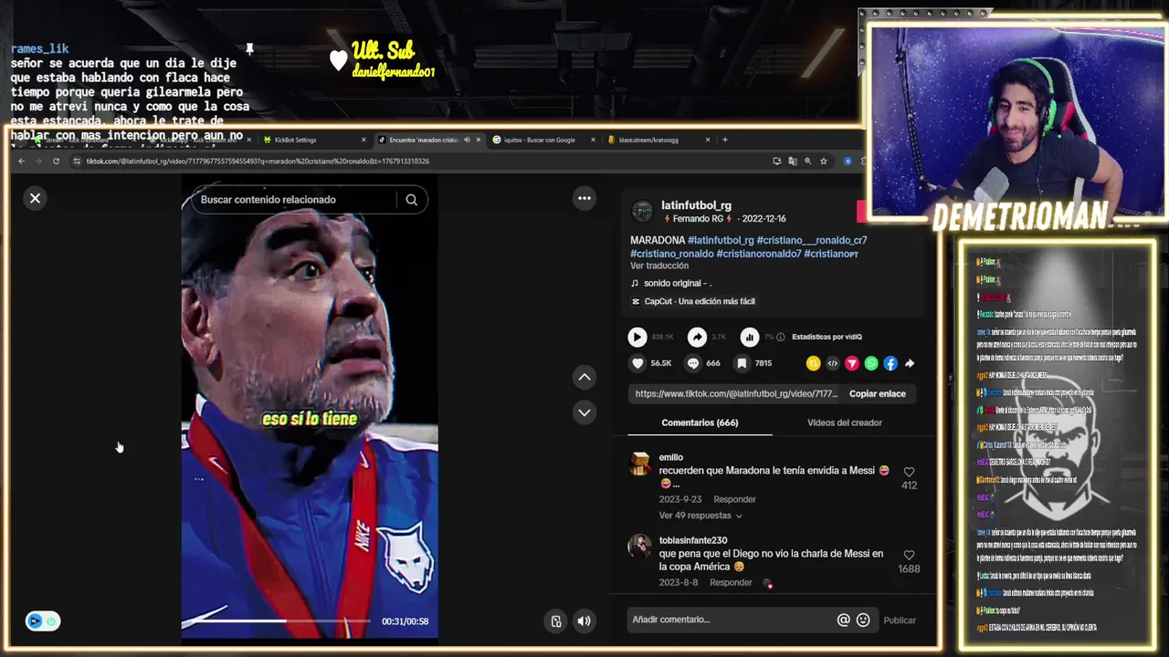Click the vidIQ bar chart statistics icon

(x=749, y=337)
